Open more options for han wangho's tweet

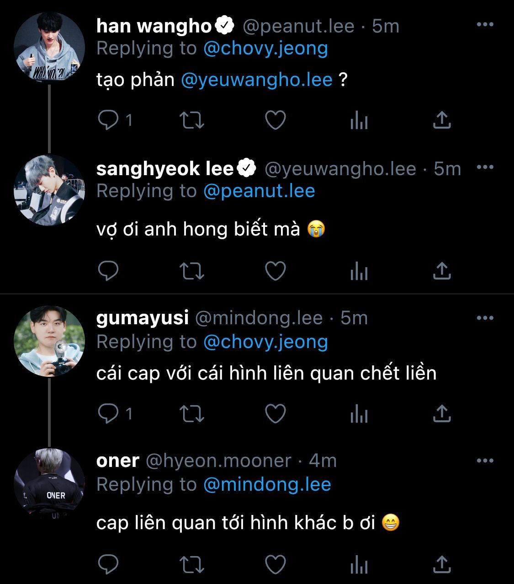pyautogui.click(x=485, y=25)
